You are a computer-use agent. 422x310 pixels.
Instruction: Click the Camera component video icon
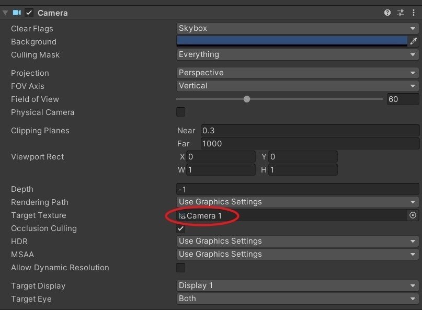(x=17, y=13)
